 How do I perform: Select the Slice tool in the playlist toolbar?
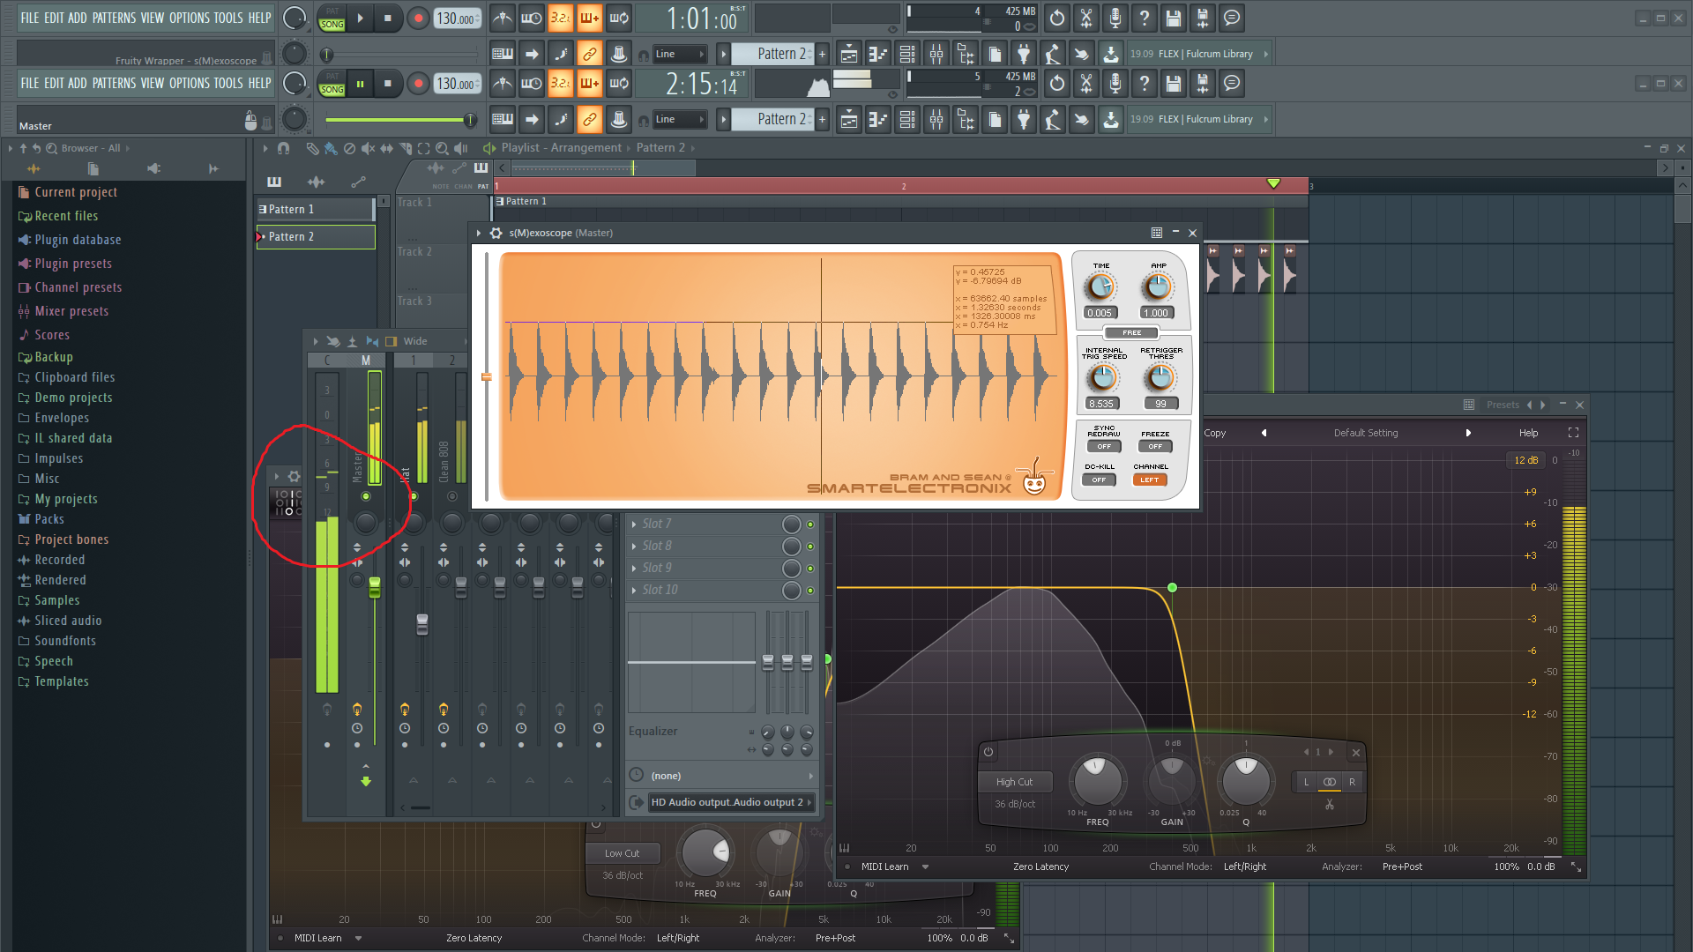pos(405,148)
